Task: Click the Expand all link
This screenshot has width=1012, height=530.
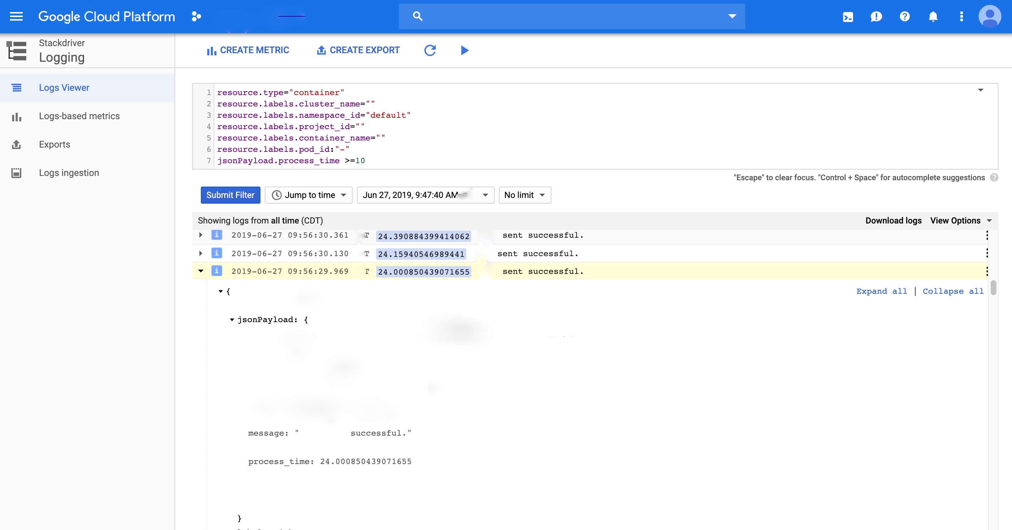Action: point(881,291)
